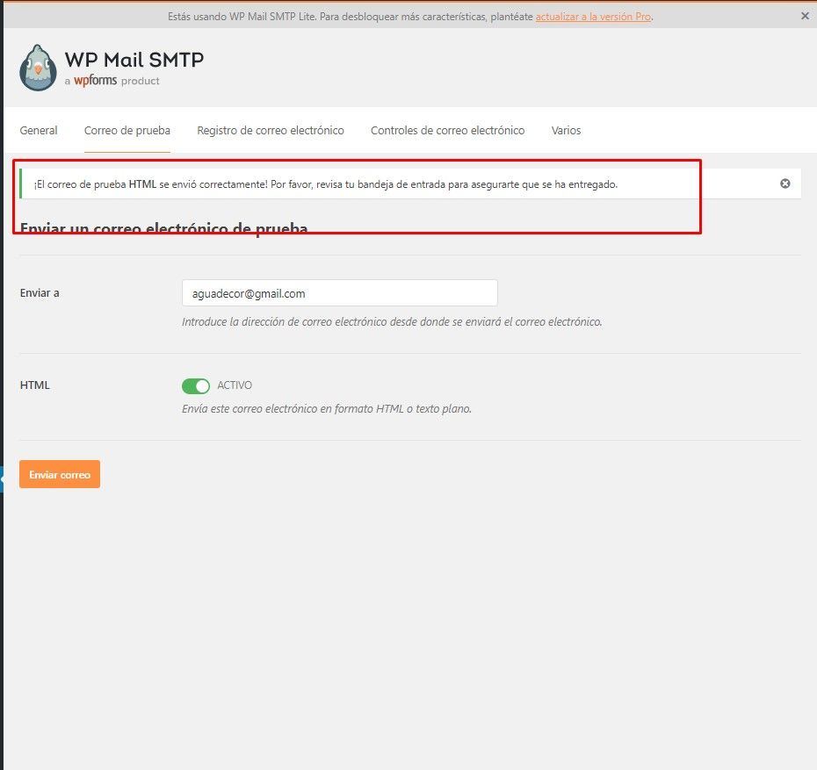Click the success message about HTML test email
This screenshot has width=817, height=770.
pos(326,184)
